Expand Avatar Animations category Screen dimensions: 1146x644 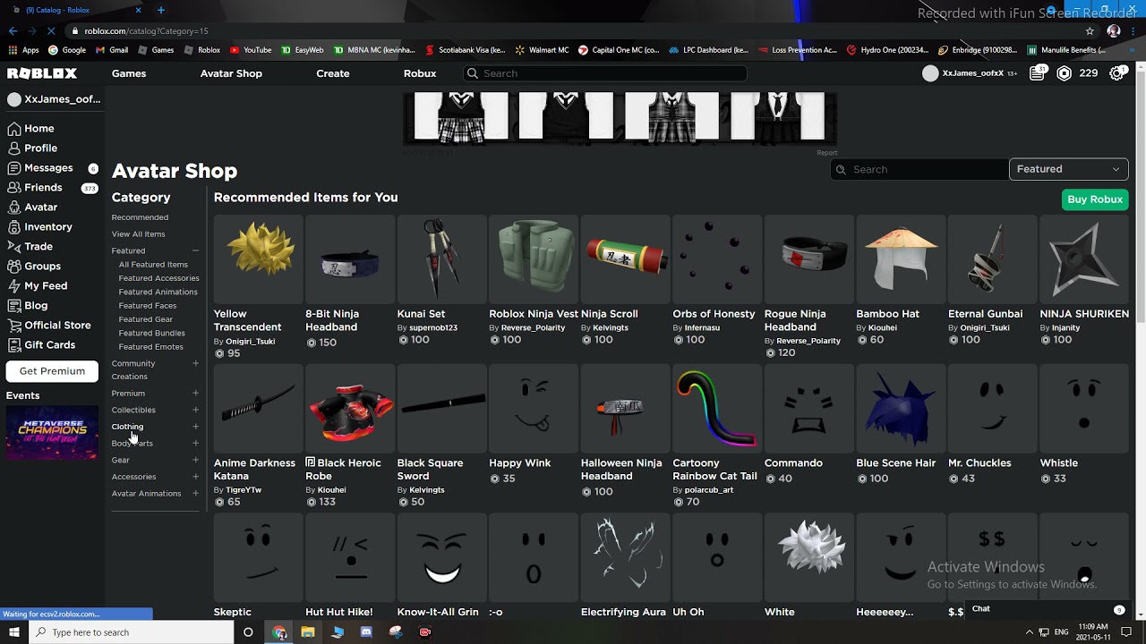tap(195, 494)
